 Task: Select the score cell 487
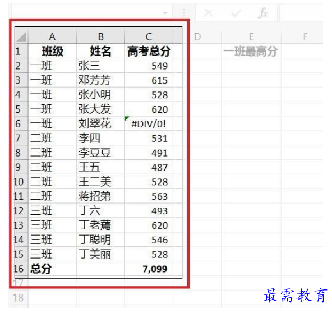coord(149,167)
